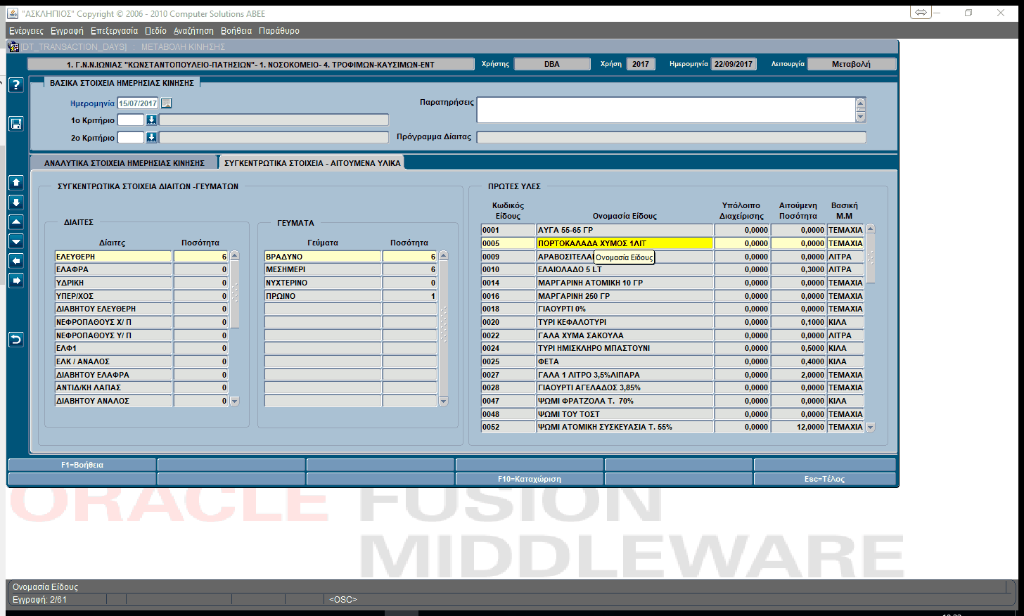Select the ΔΙΑΒΗΤΟΥ ΕΛΕΥΘΕΡΗ diet row
1024x616 pixels.
tap(113, 309)
